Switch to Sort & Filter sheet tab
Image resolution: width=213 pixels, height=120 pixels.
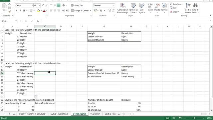(110, 114)
